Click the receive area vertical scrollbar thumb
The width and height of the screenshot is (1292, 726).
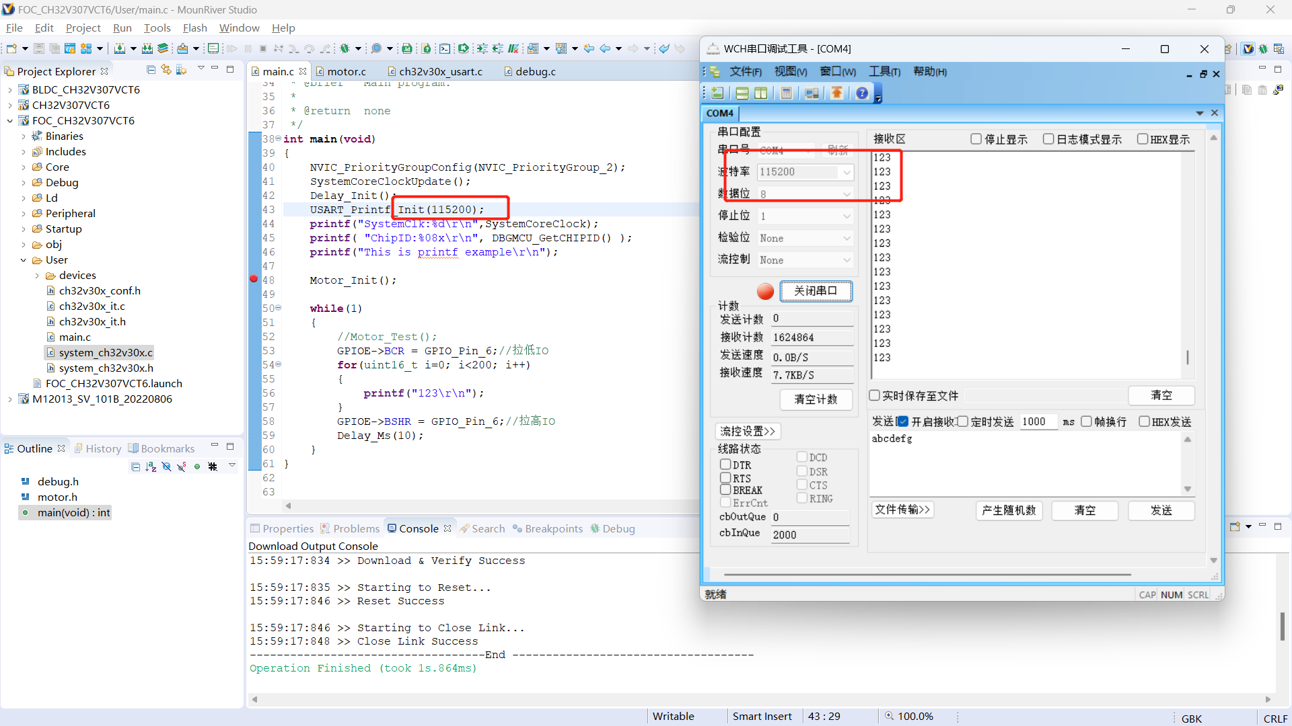[x=1188, y=357]
